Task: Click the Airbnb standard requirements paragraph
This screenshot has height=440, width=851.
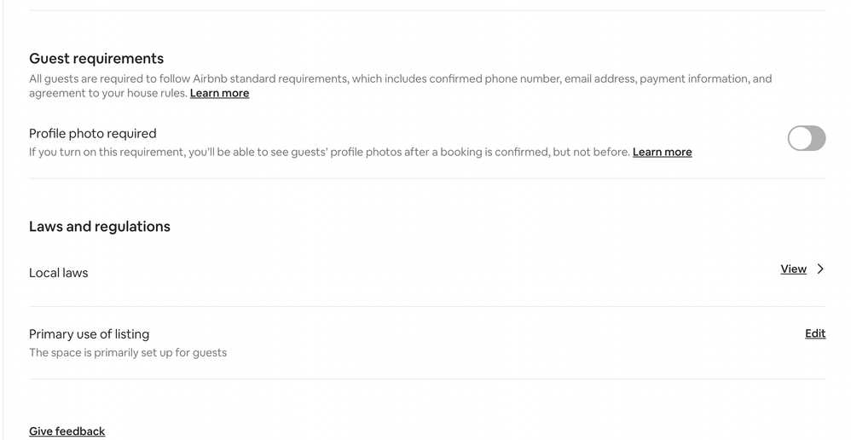Action: (400, 79)
